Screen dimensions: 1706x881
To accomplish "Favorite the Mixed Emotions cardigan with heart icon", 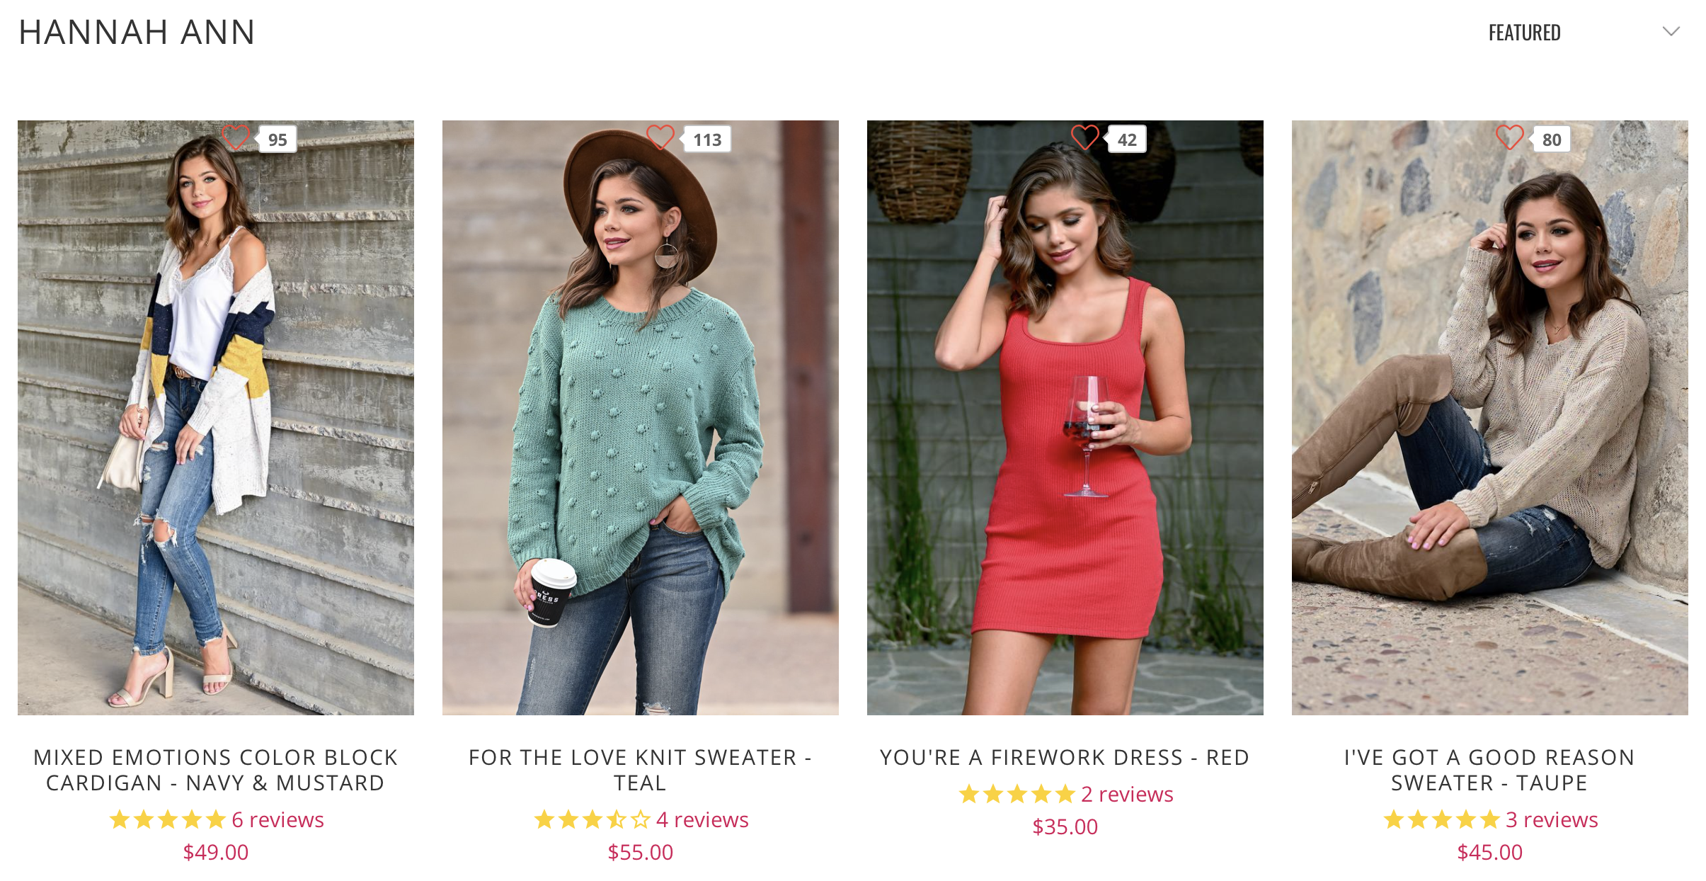I will click(x=236, y=137).
